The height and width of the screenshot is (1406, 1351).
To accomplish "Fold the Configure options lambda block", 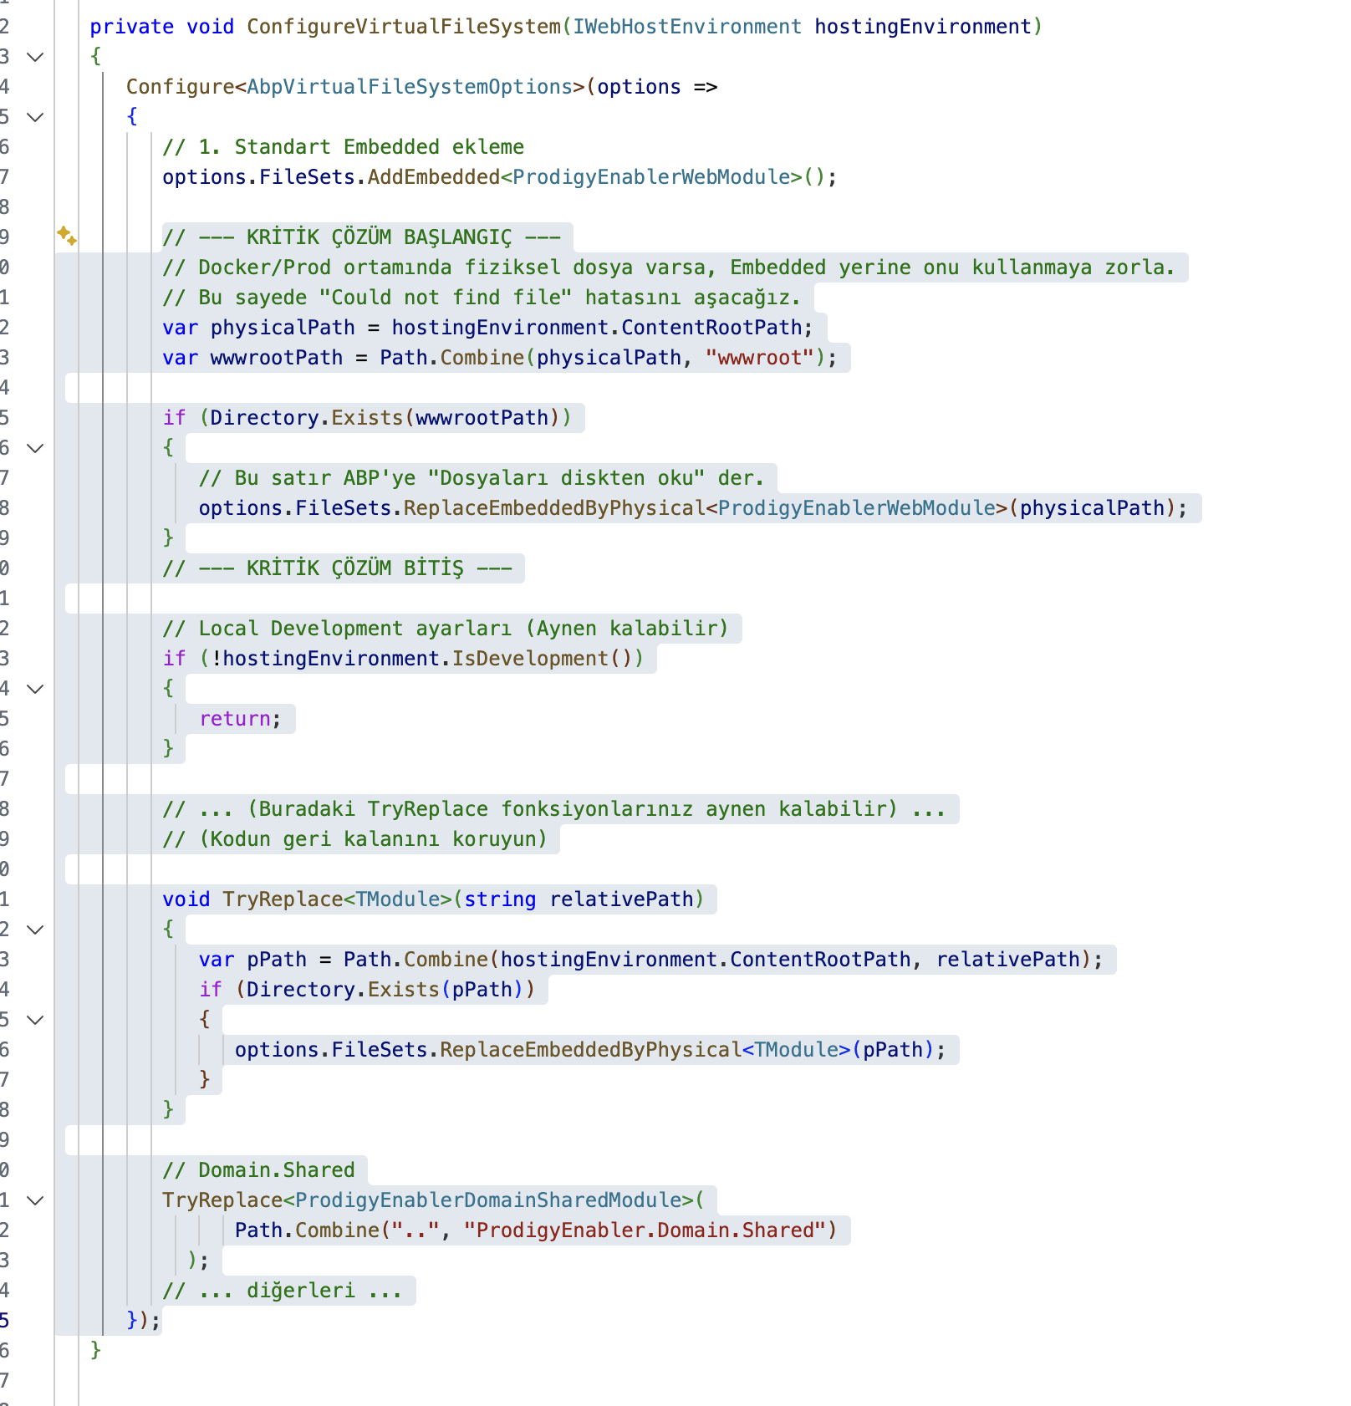I will (35, 117).
